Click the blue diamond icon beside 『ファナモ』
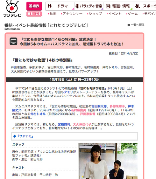 click(x=15, y=136)
